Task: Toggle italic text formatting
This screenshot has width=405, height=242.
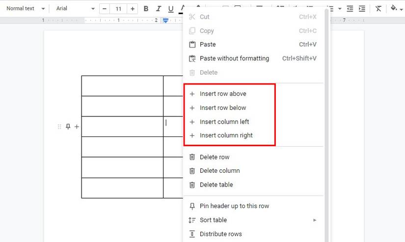Action: [x=158, y=9]
